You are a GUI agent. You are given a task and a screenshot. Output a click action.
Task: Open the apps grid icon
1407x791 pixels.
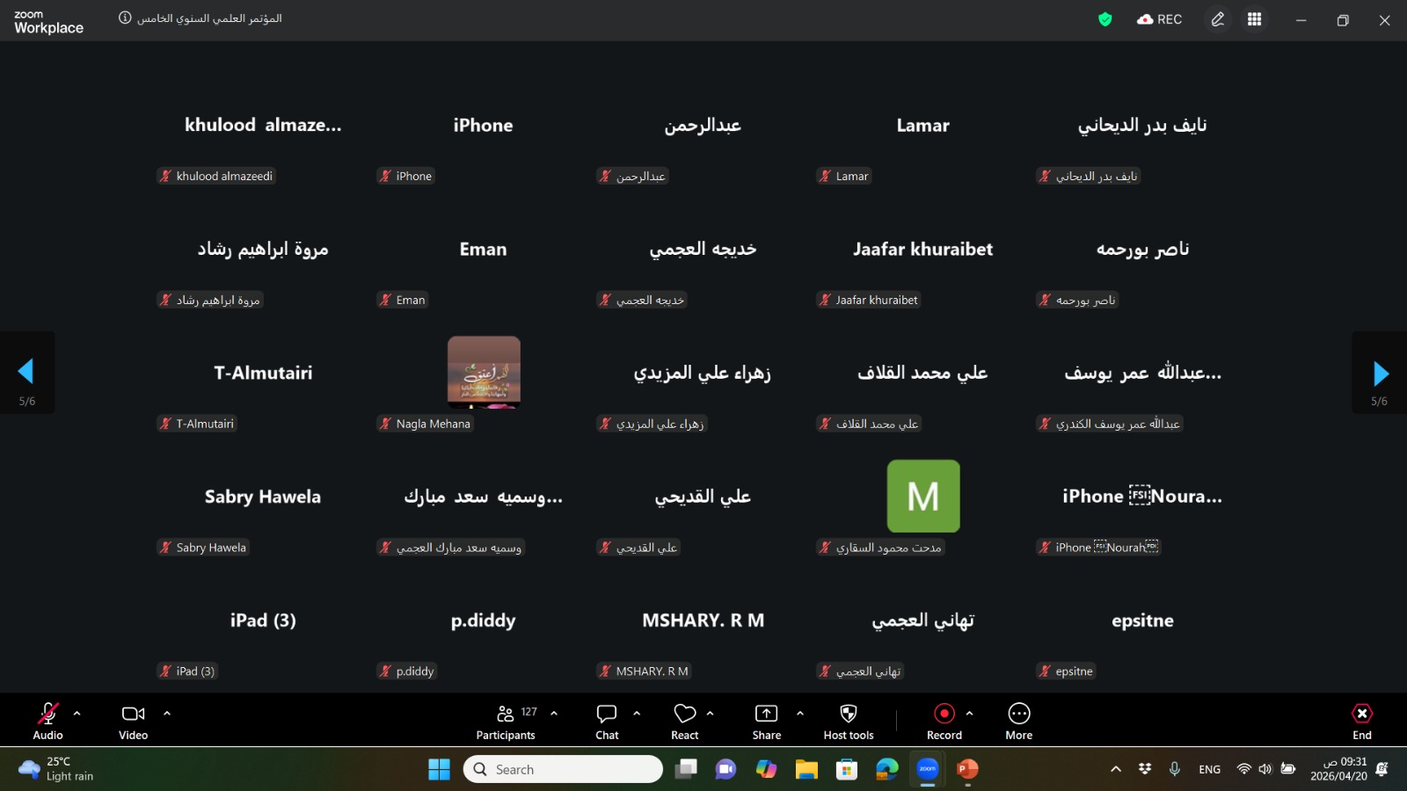point(1254,19)
